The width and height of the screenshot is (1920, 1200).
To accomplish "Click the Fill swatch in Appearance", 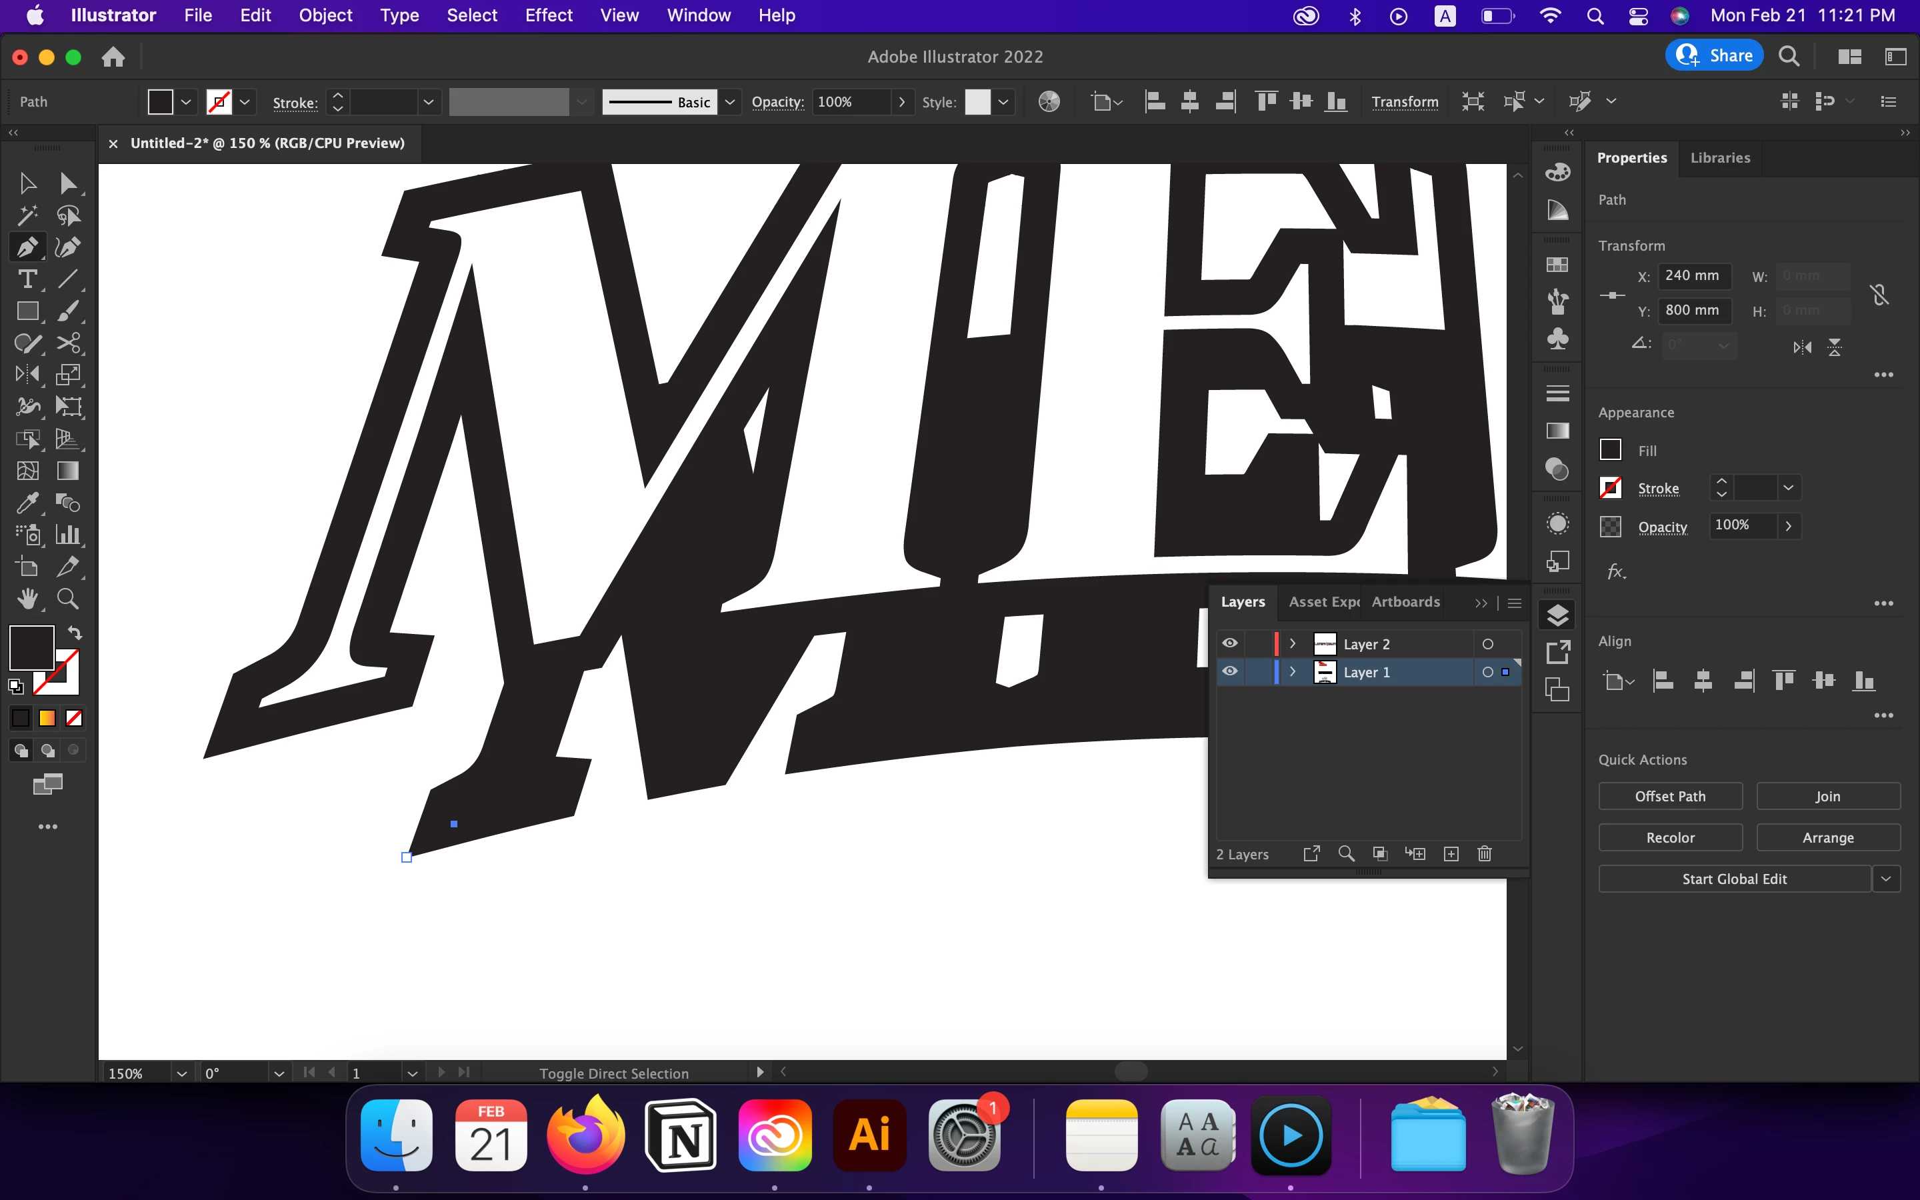I will (1610, 450).
